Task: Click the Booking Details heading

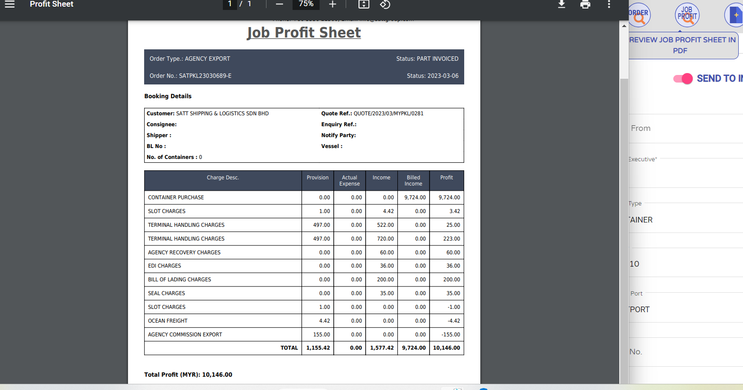Action: 168,96
